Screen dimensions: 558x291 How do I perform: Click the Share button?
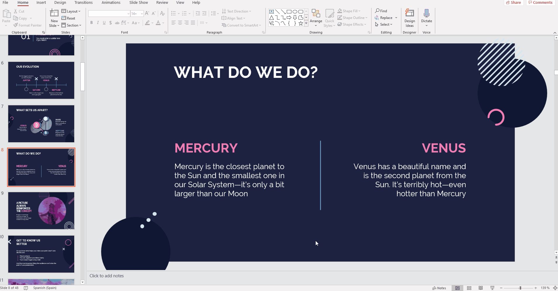click(513, 3)
